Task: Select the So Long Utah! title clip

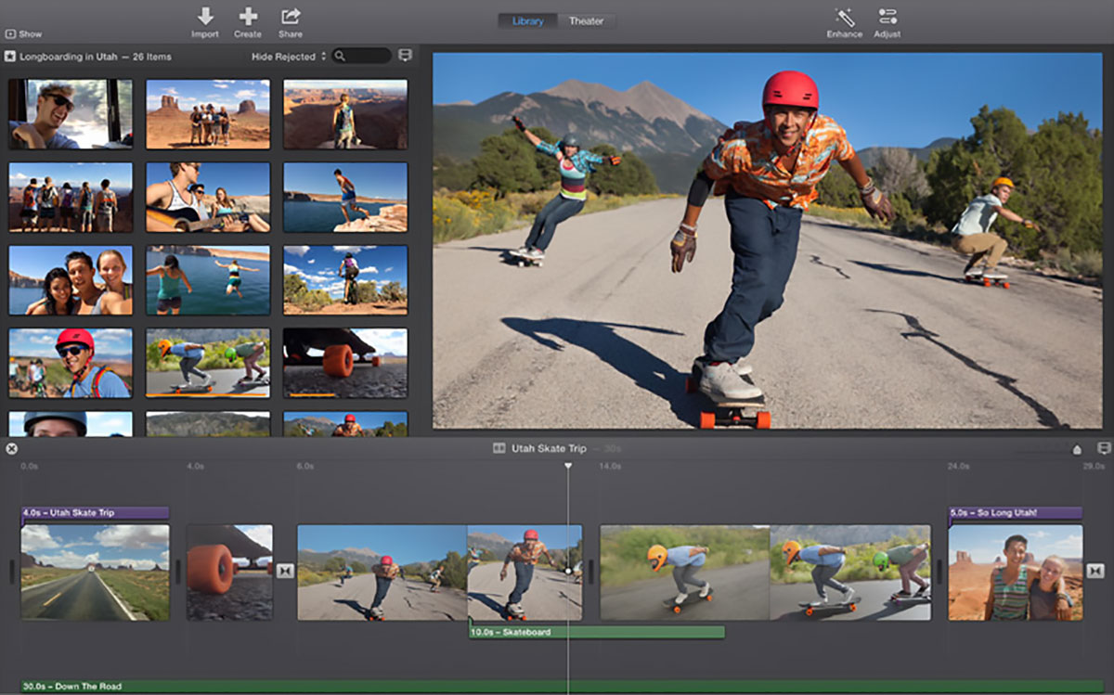Action: (x=1015, y=513)
